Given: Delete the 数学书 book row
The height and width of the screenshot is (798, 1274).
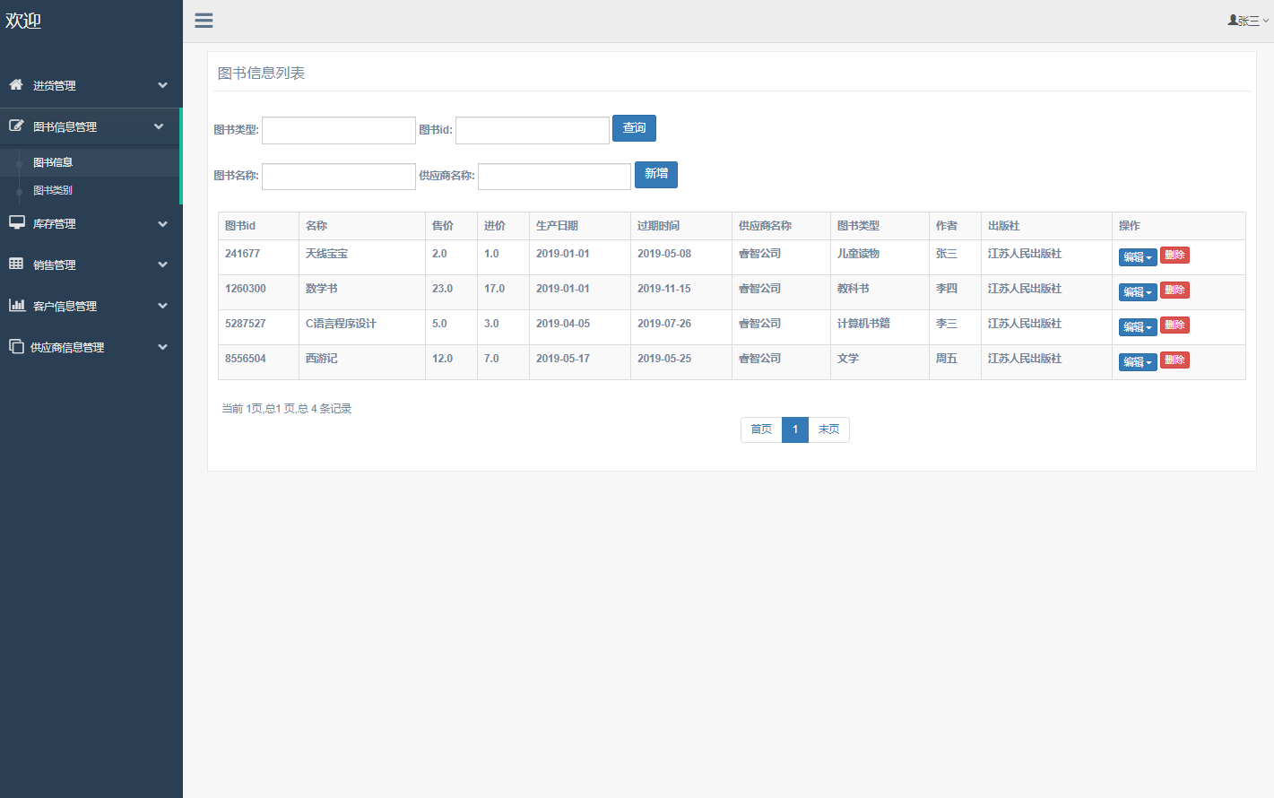Looking at the screenshot, I should 1174,290.
